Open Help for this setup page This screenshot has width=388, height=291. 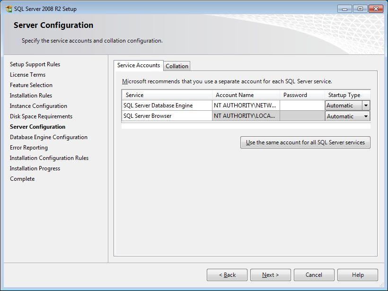[358, 275]
